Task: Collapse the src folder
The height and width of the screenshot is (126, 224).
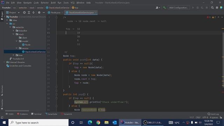Action: (x=7, y=23)
